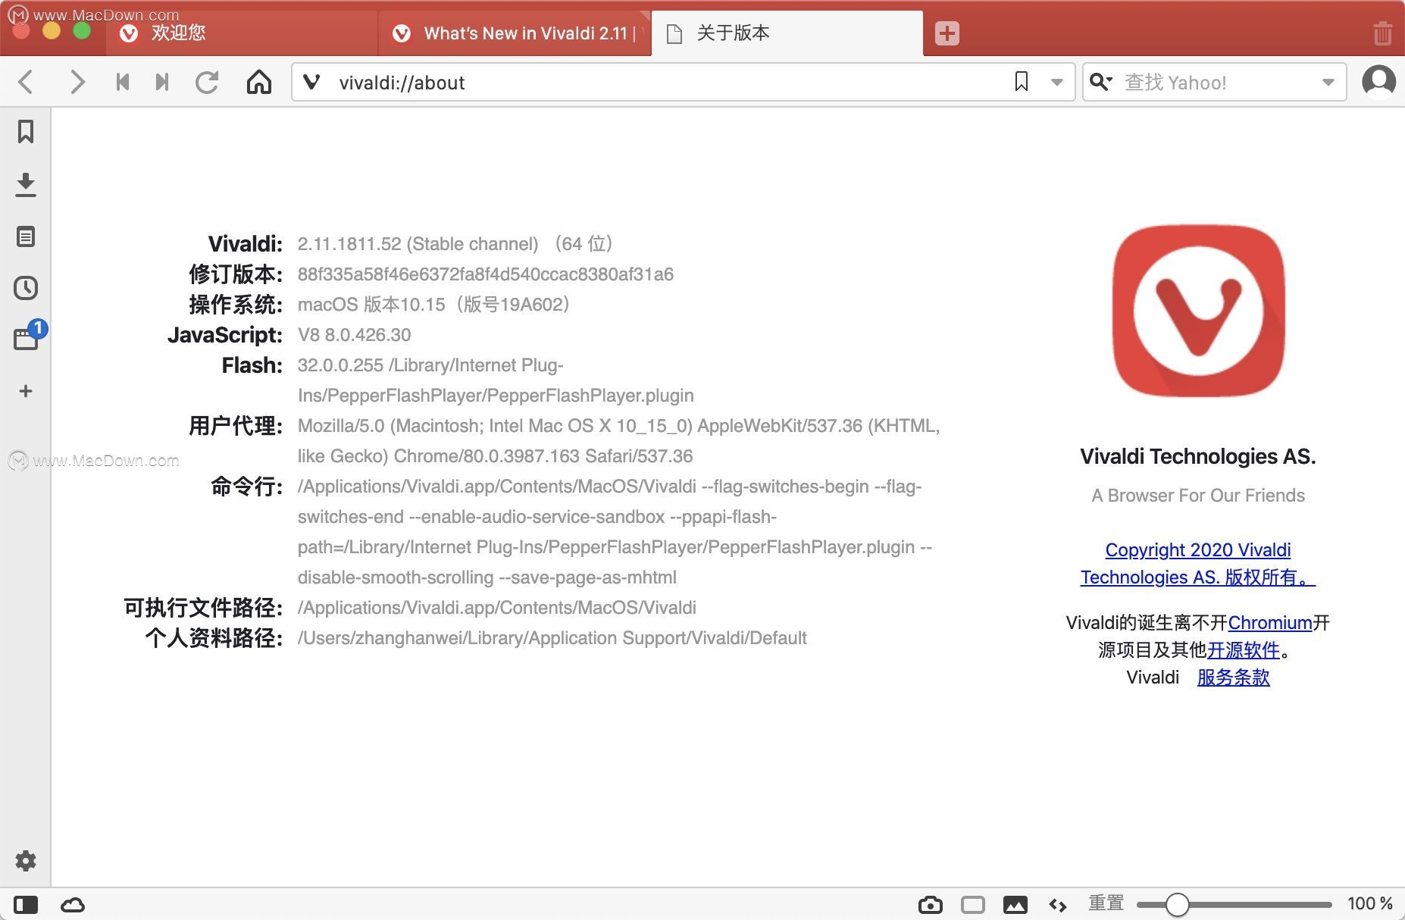The height and width of the screenshot is (920, 1405).
Task: Click the large Vivaldi logo image
Action: [x=1198, y=310]
